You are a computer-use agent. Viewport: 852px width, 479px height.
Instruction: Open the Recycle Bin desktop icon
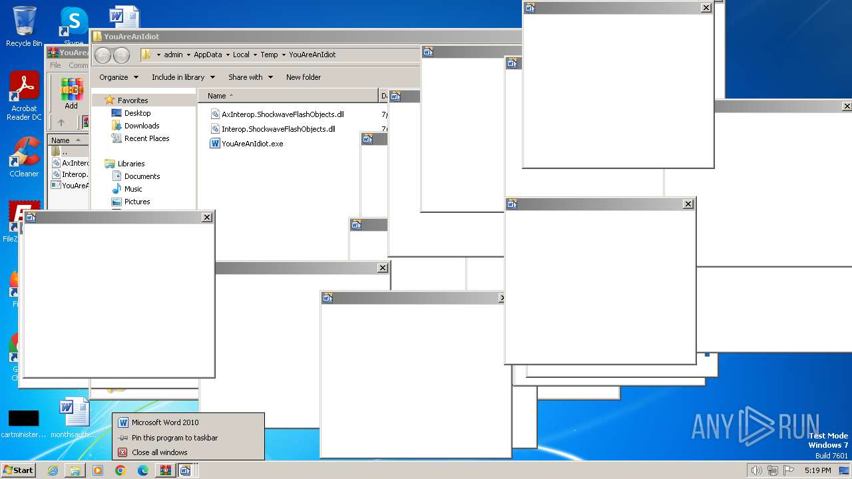coord(24,27)
